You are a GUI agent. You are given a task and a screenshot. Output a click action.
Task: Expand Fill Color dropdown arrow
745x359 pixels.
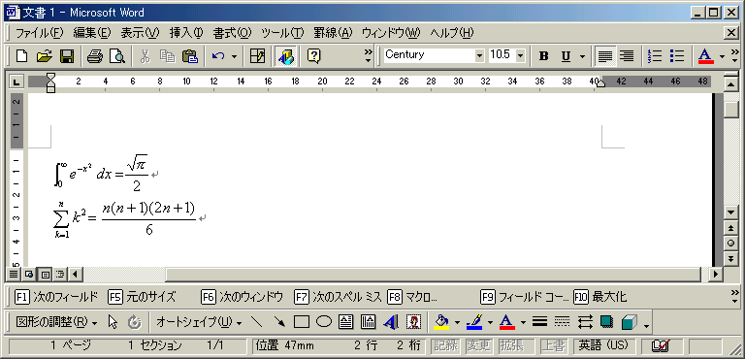pyautogui.click(x=457, y=322)
